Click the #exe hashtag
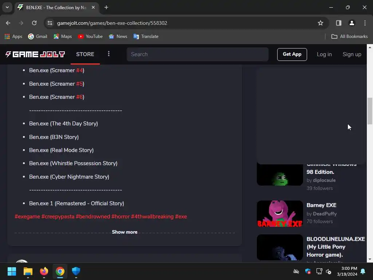Screen dimensions: 373x280 coord(181,217)
